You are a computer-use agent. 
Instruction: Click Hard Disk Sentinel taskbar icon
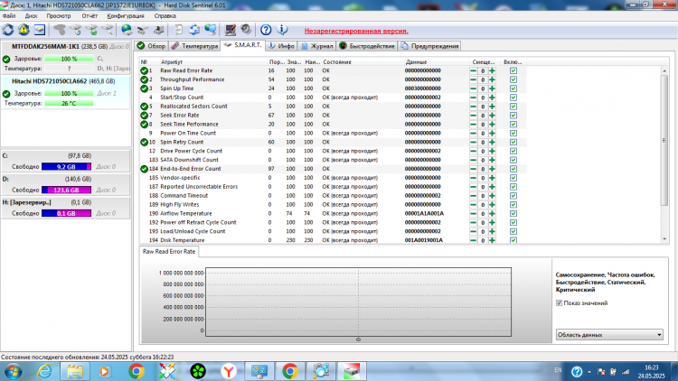click(x=352, y=371)
